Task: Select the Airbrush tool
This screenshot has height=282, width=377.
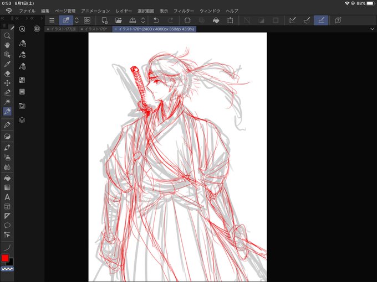Action: [7, 158]
